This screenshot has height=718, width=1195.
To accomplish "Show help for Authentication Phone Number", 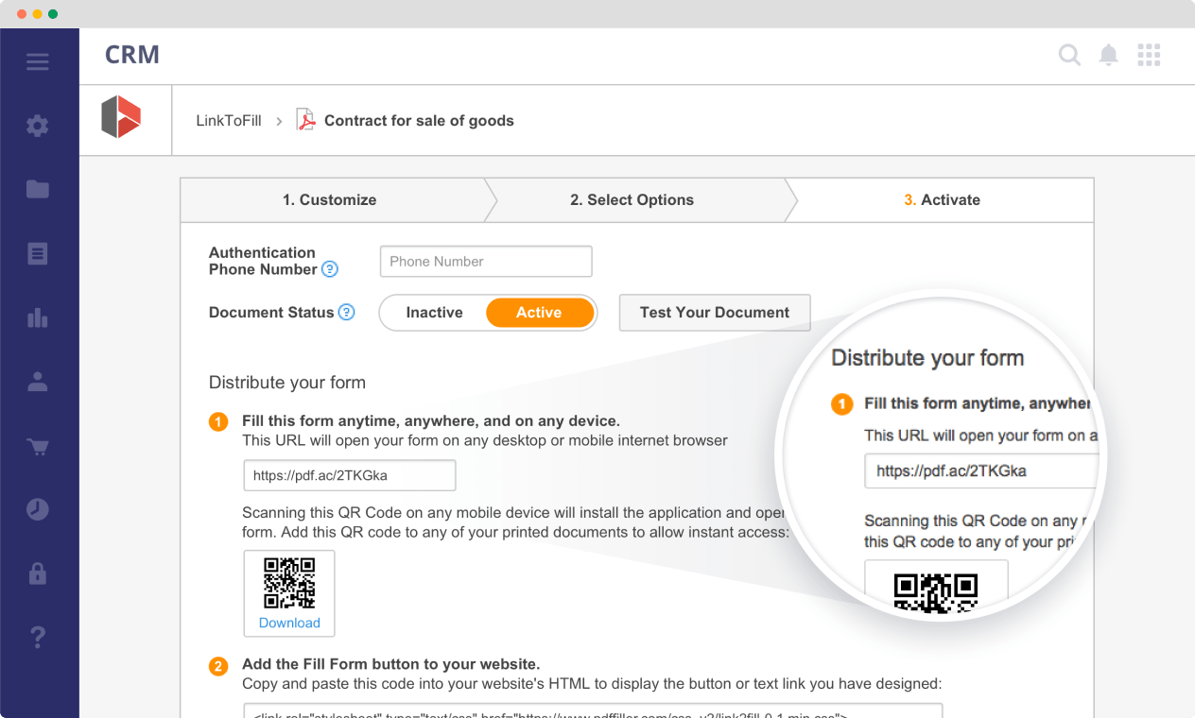I will [x=329, y=269].
